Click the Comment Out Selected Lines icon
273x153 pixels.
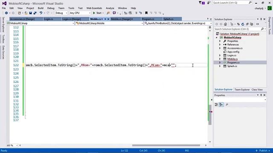pyautogui.click(x=136, y=13)
